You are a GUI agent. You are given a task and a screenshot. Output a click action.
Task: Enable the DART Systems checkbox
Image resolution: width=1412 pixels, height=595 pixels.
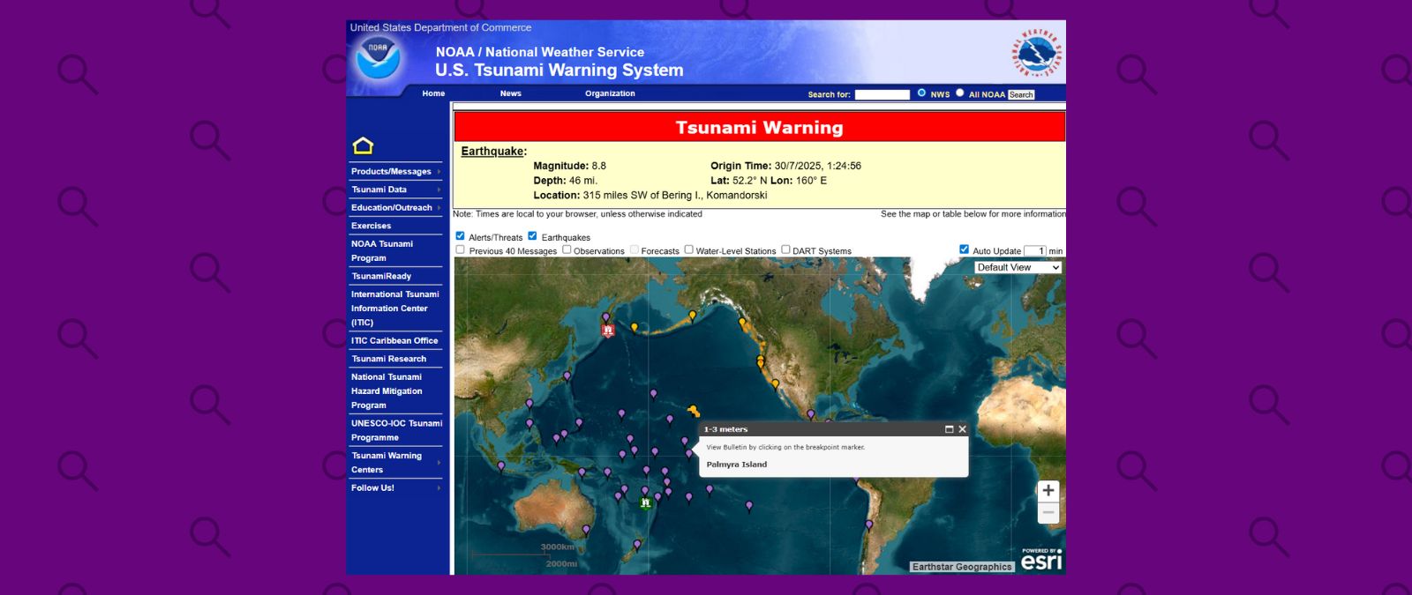785,250
